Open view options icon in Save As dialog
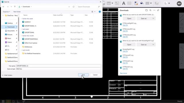184x103 pixels. (x=92, y=12)
